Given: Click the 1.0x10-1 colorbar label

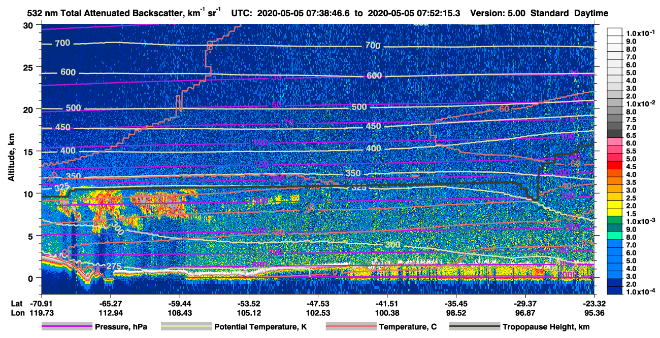Looking at the screenshot, I should [641, 33].
